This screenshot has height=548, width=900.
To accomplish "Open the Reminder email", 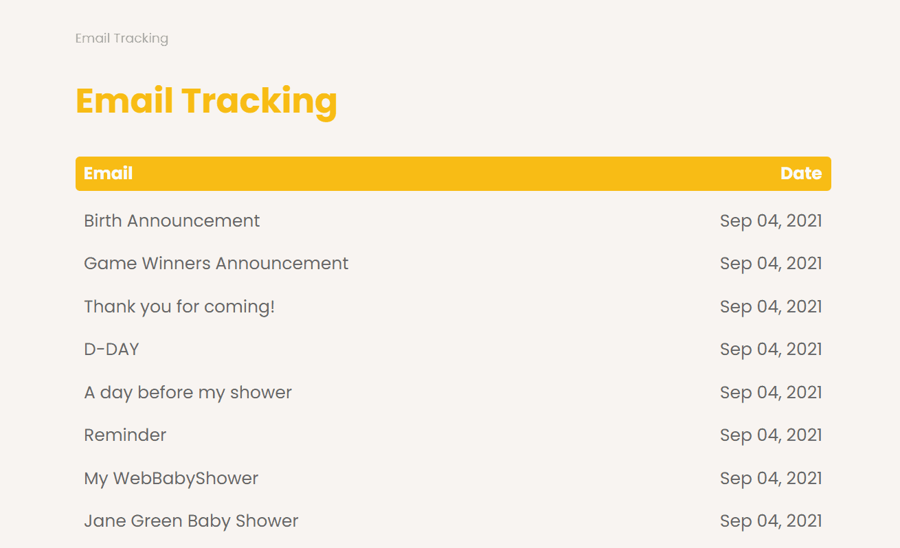I will 125,435.
